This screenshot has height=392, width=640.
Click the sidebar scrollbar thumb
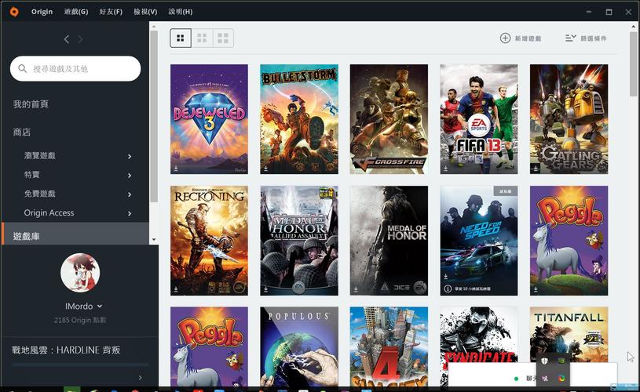154,116
